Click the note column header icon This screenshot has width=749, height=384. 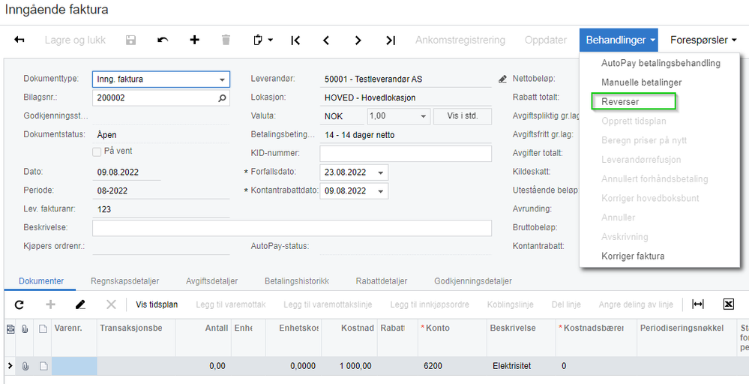43,328
